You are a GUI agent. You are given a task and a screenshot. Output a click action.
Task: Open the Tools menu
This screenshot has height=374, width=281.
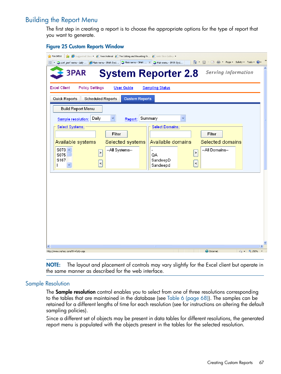251,62
